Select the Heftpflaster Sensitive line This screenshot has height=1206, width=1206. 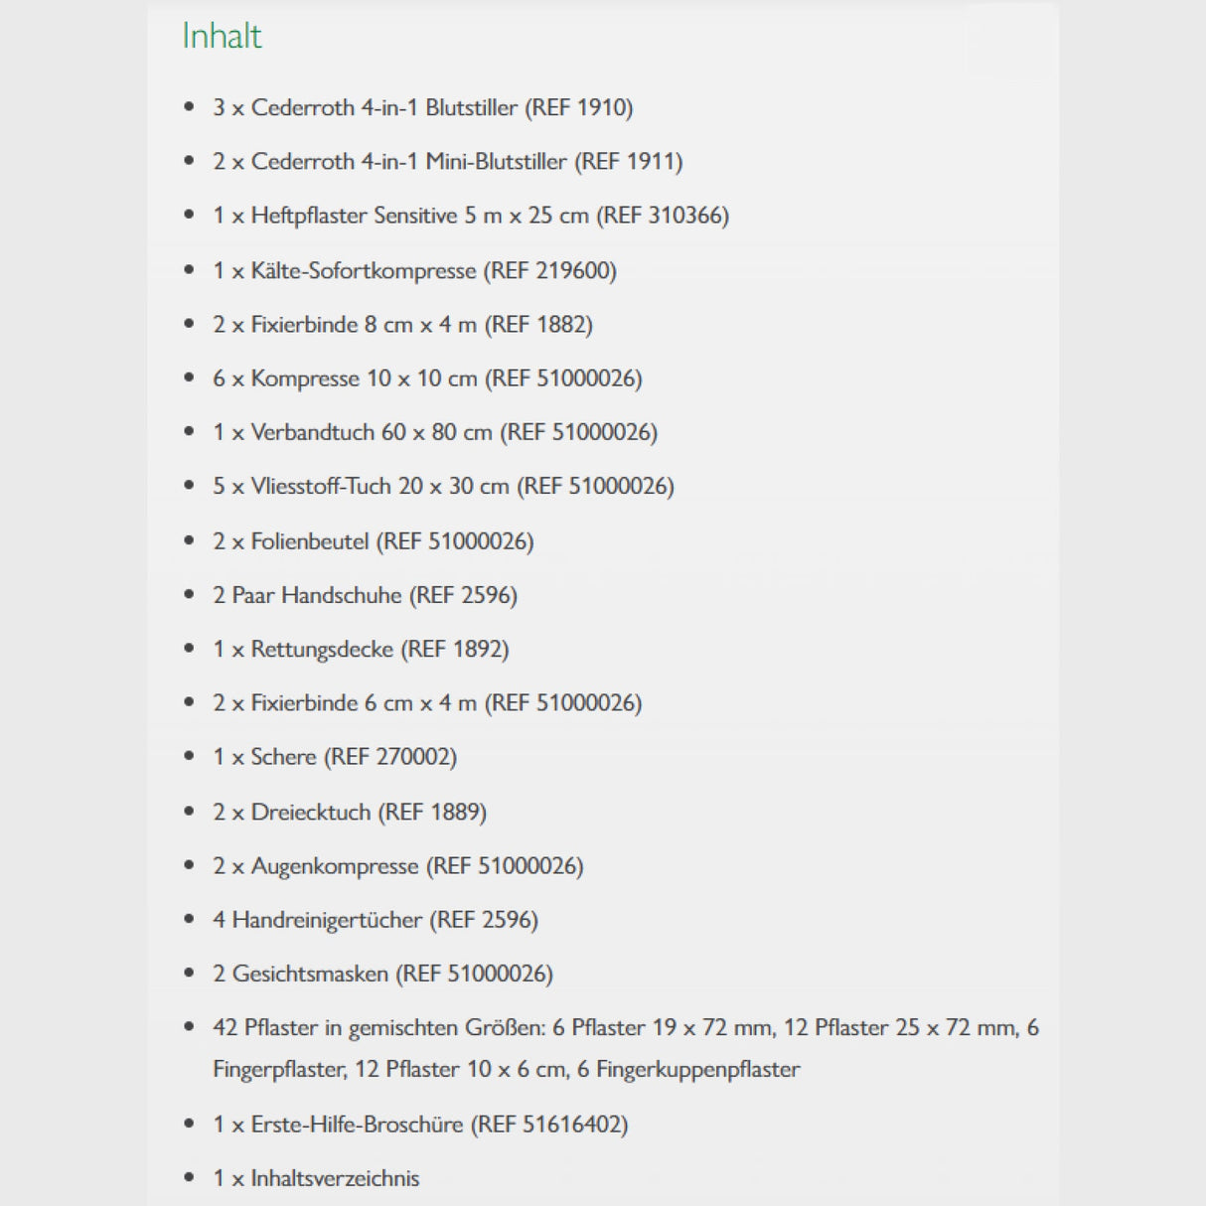[471, 216]
